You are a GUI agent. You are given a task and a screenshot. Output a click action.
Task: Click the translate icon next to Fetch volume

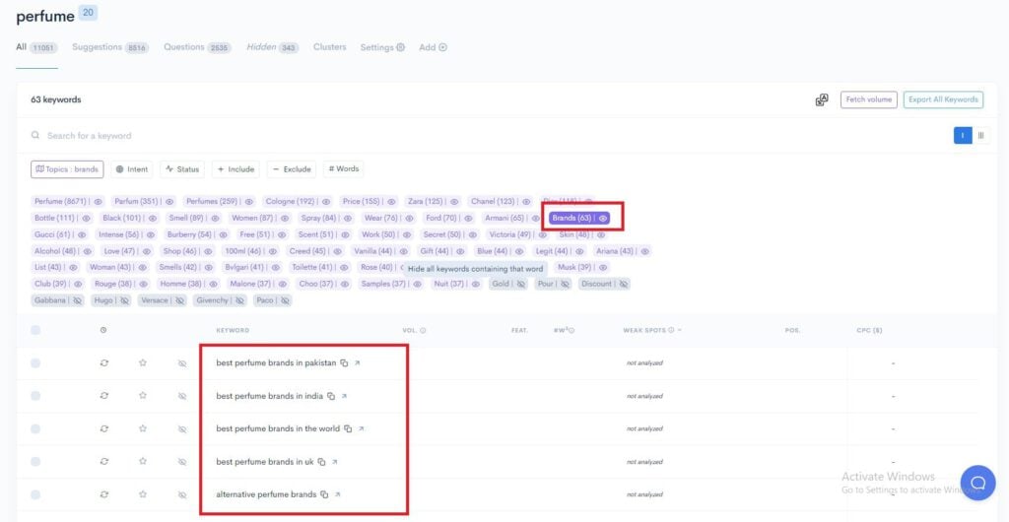tap(822, 99)
